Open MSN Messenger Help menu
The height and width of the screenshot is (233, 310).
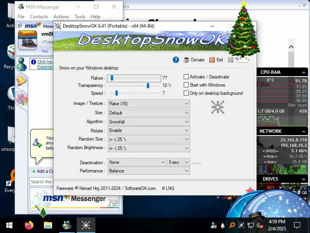(95, 17)
